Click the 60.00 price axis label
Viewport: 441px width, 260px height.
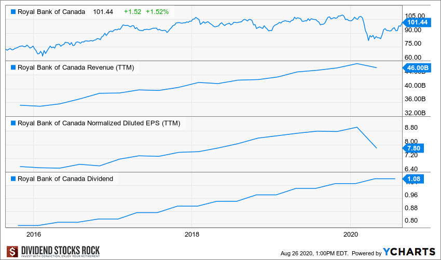(413, 58)
